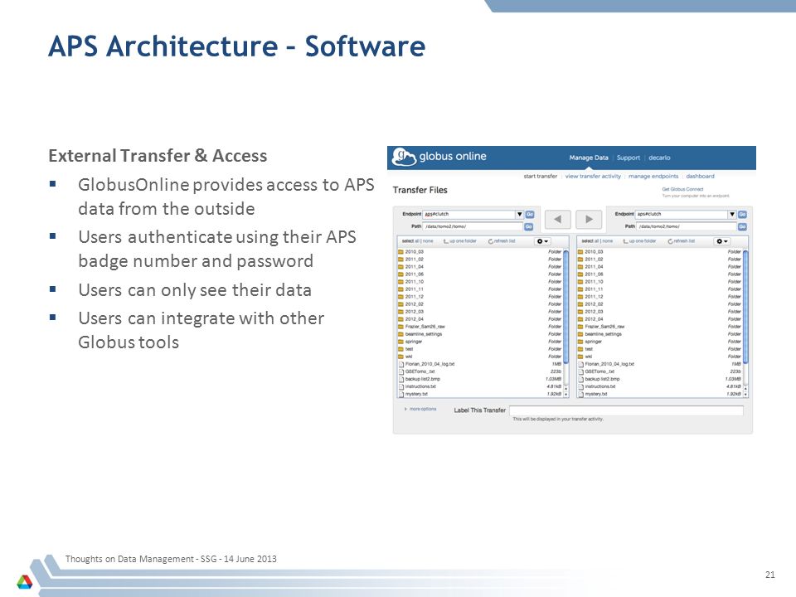Click right pane scrollbar down arrow
Screen dimensions: 796x597
(745, 395)
